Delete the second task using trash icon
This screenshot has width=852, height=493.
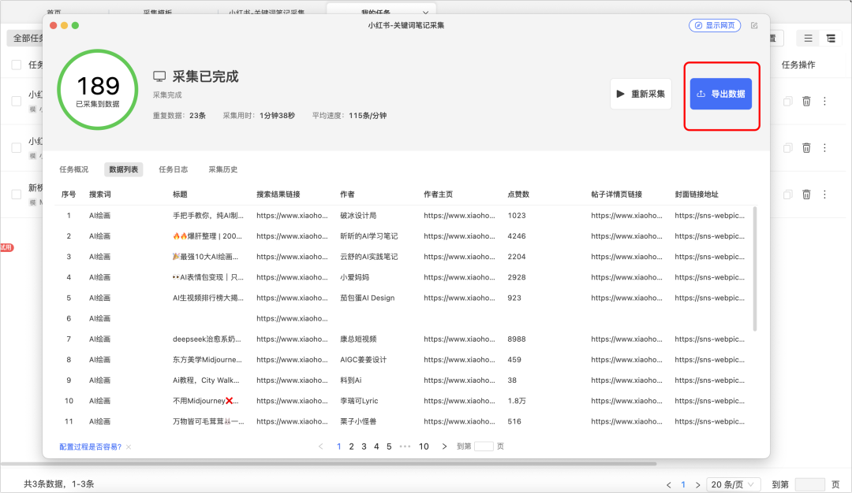pyautogui.click(x=806, y=147)
